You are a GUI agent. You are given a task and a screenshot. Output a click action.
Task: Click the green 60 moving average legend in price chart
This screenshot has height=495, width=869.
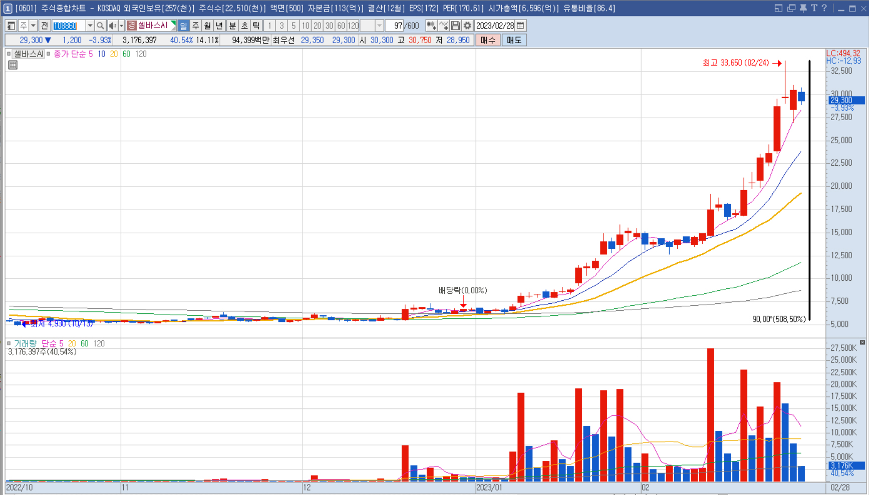pos(127,54)
